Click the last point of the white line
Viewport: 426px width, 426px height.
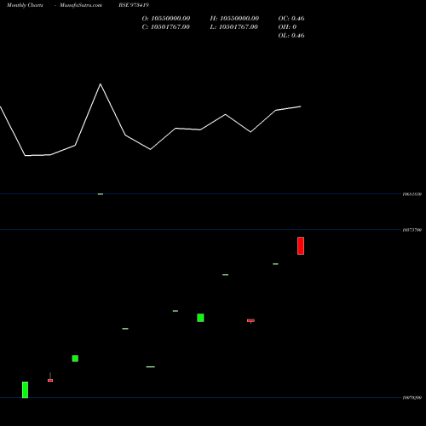click(301, 106)
